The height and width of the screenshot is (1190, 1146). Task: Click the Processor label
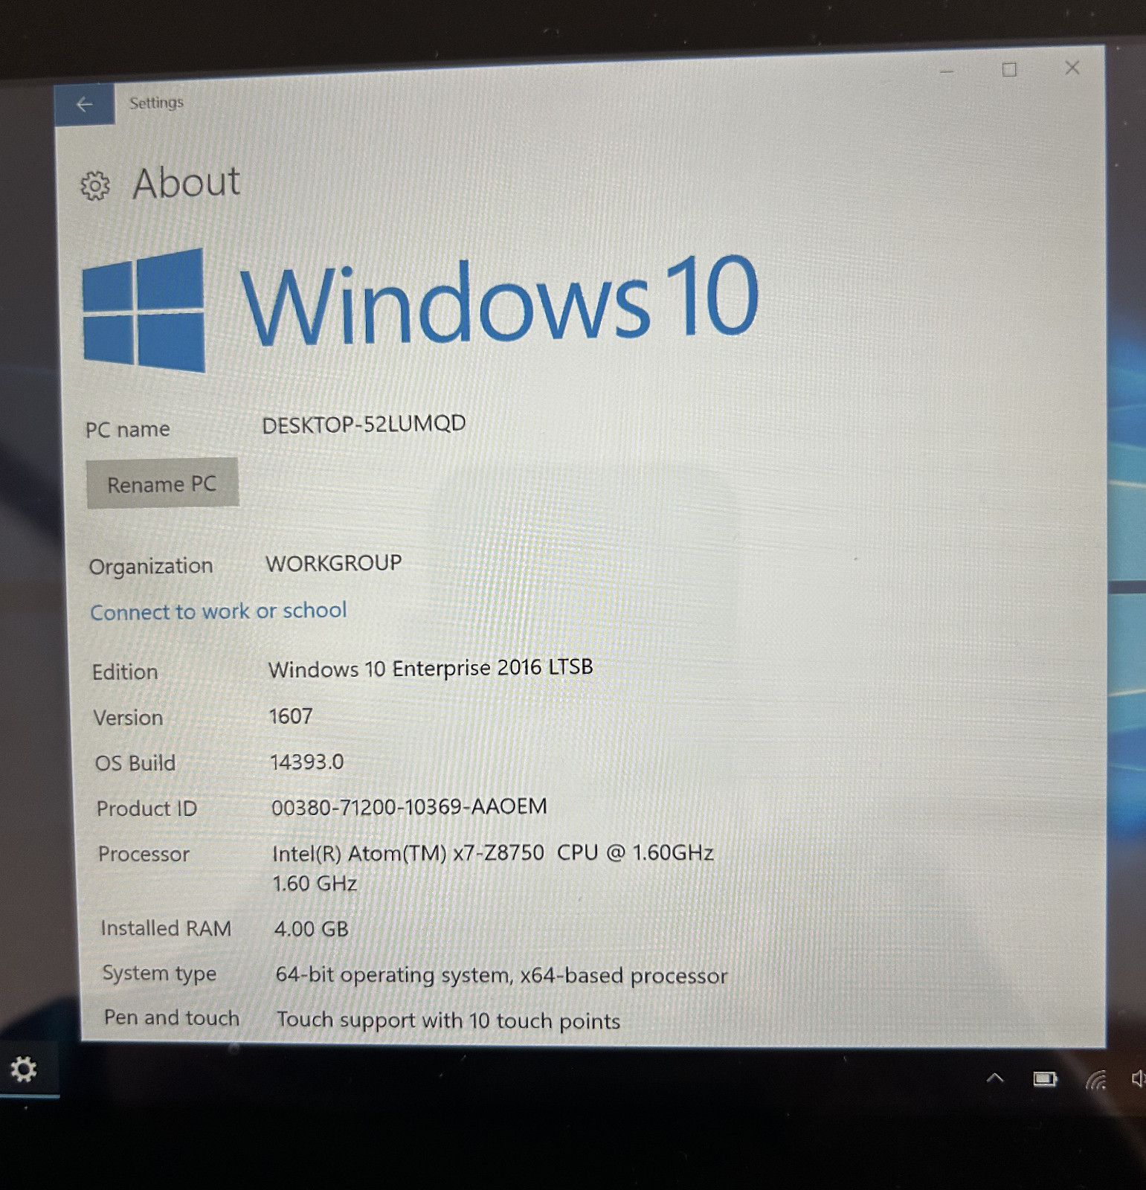pos(144,854)
